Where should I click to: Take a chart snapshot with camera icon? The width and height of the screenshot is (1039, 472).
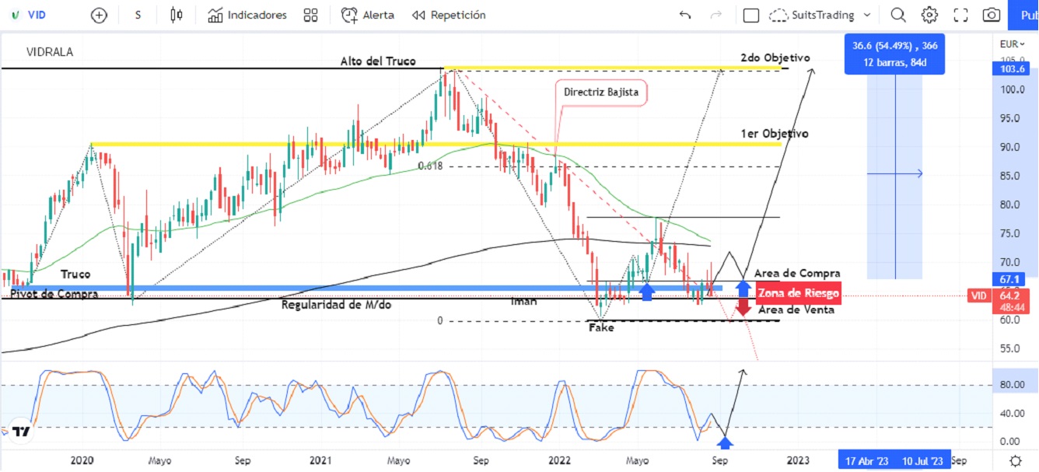[992, 15]
